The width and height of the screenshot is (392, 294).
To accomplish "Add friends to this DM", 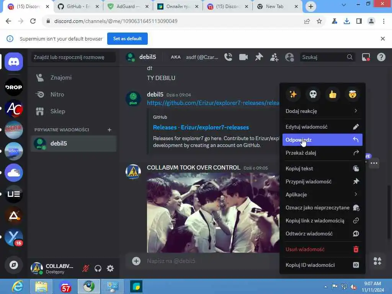I will point(274,57).
